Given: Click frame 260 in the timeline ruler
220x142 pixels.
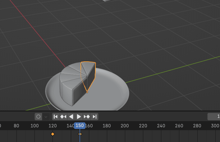Looking at the screenshot, I should click(x=179, y=126).
